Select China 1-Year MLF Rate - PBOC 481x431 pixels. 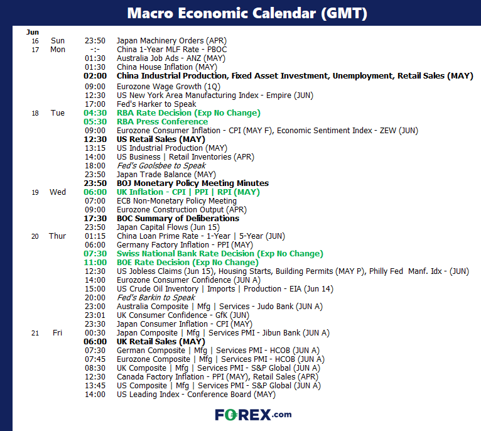(172, 50)
